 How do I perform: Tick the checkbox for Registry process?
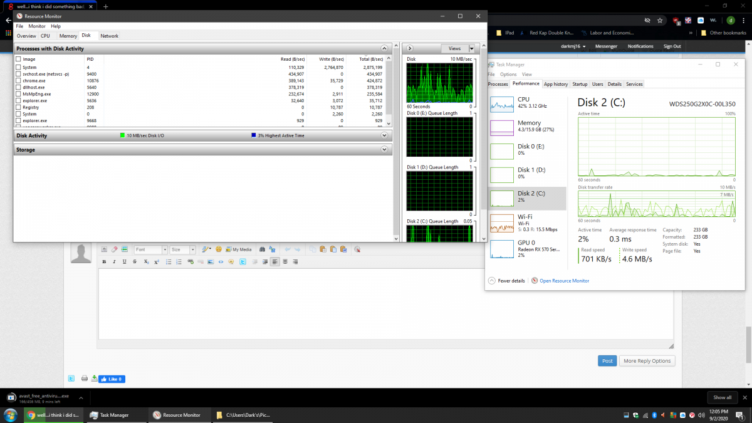18,107
